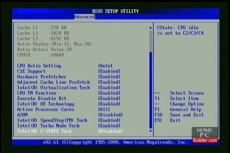The height and width of the screenshot is (153, 230).
Task: Click the up-down arrows key icon
Action: [157, 98]
